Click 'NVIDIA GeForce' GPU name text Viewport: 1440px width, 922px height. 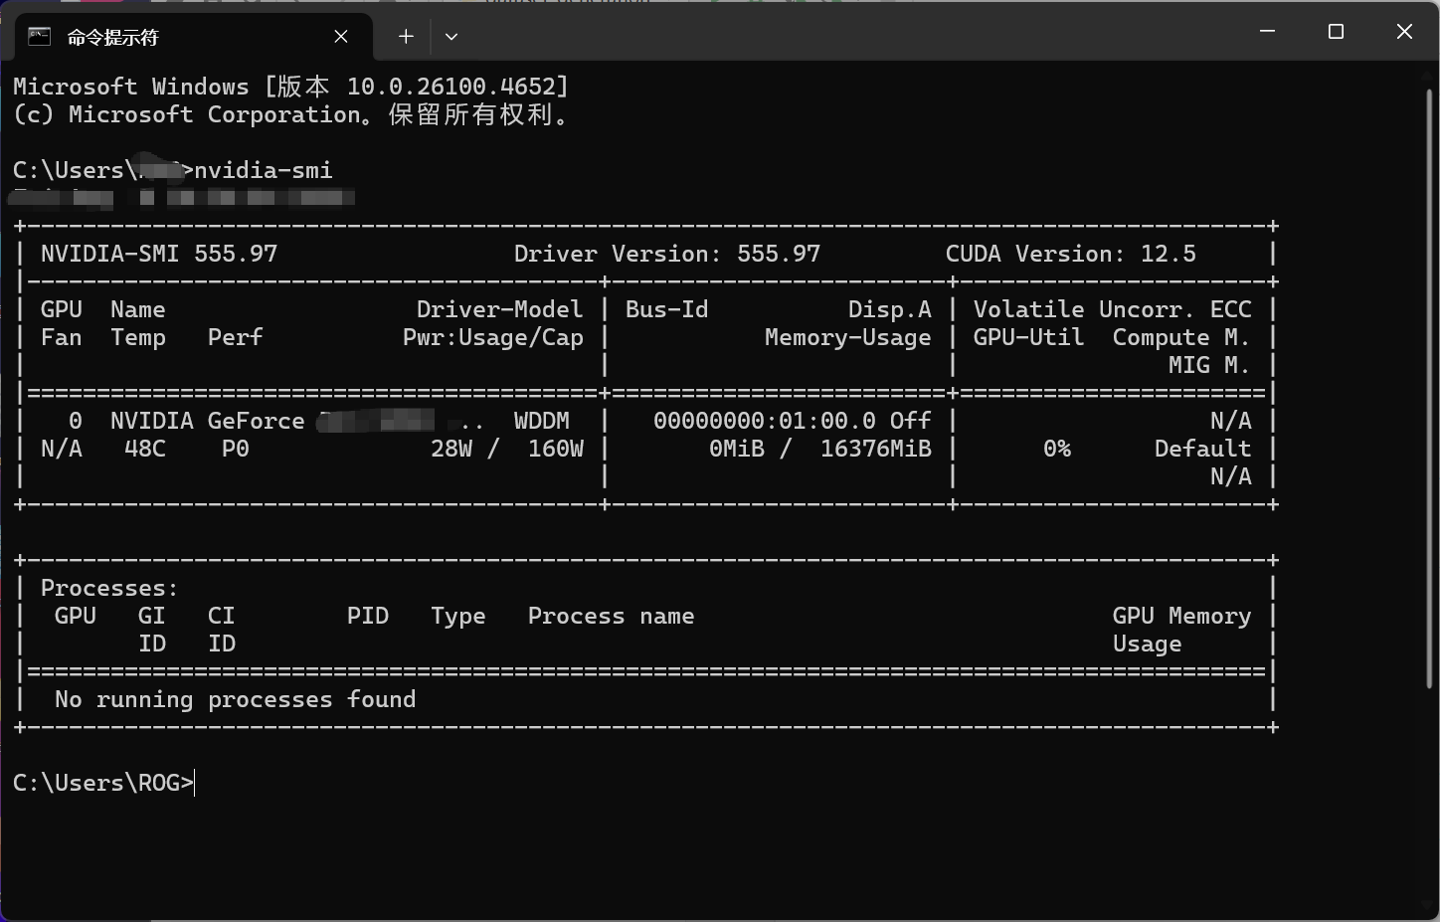coord(208,421)
